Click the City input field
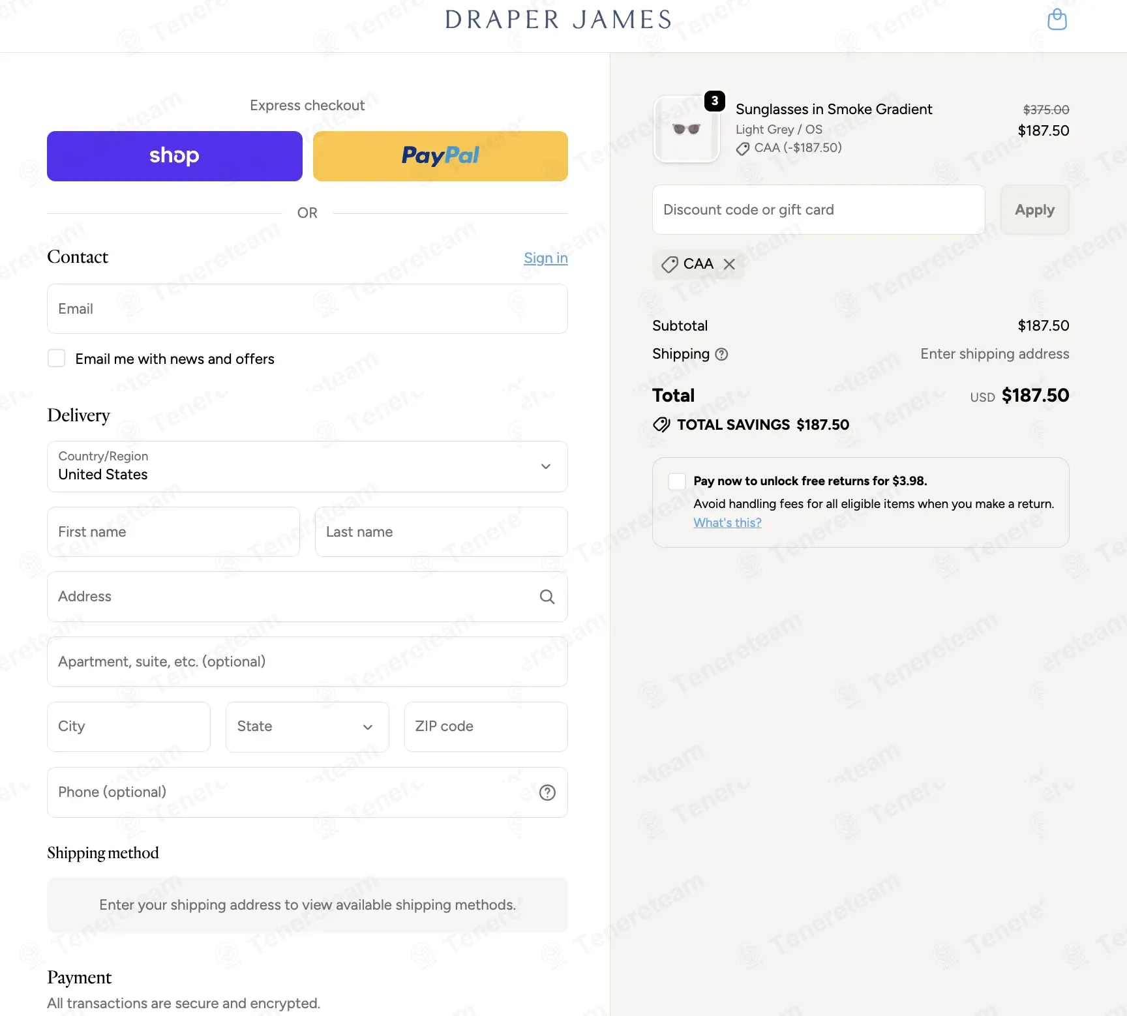 [129, 726]
